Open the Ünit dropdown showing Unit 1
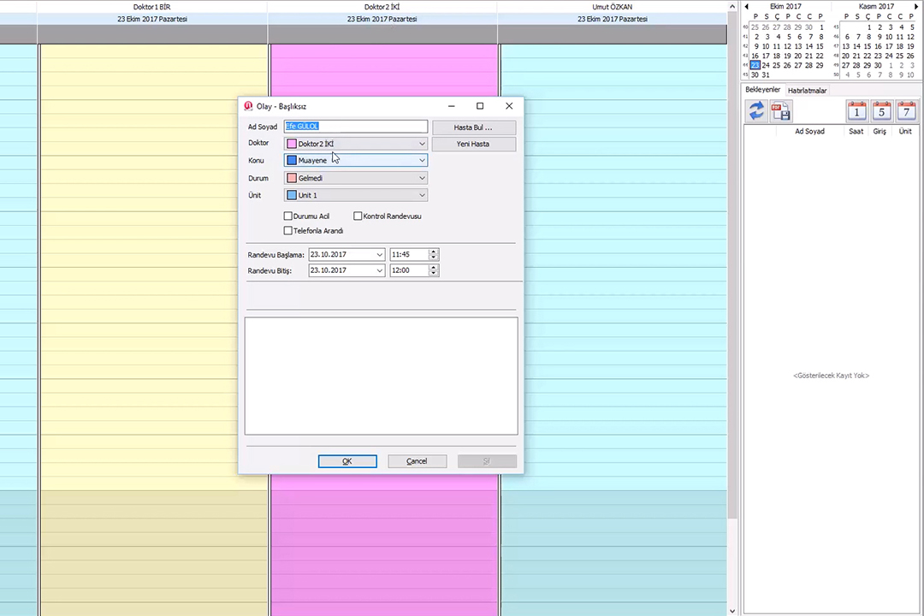This screenshot has width=924, height=616. [422, 195]
